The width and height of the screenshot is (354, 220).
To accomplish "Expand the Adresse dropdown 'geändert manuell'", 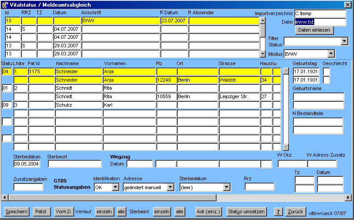I will (x=170, y=187).
